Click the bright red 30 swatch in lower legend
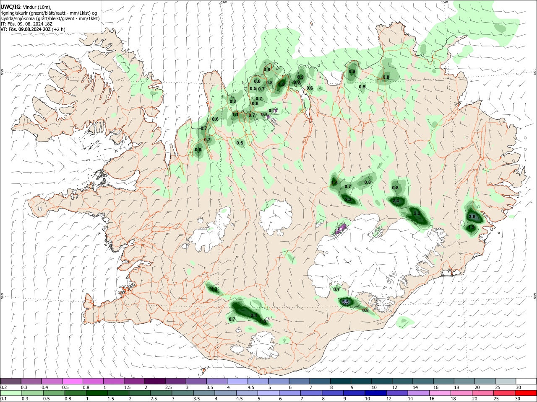Screen dimensions: 537x402 click(x=526, y=393)
